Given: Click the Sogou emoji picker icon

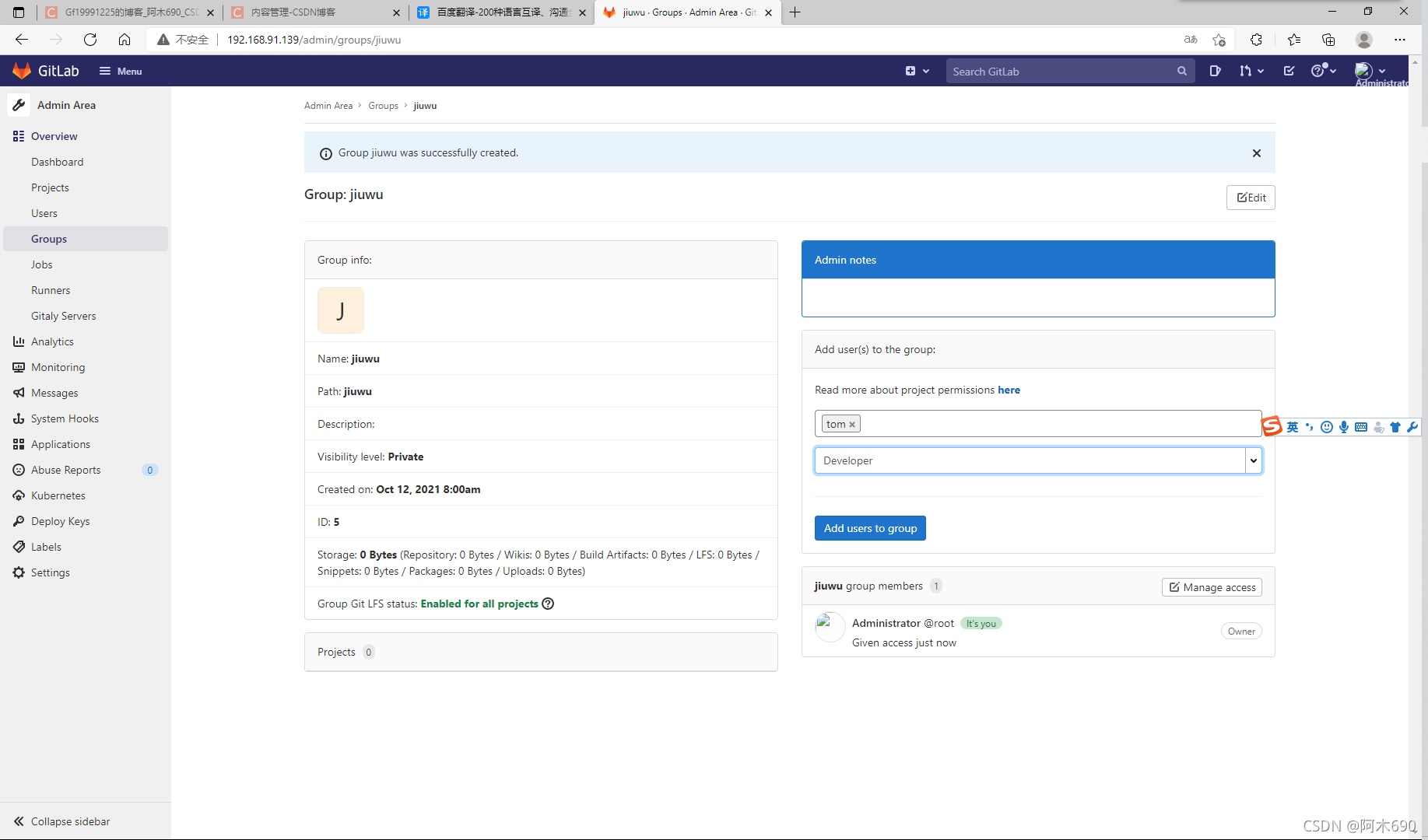Looking at the screenshot, I should pyautogui.click(x=1326, y=427).
